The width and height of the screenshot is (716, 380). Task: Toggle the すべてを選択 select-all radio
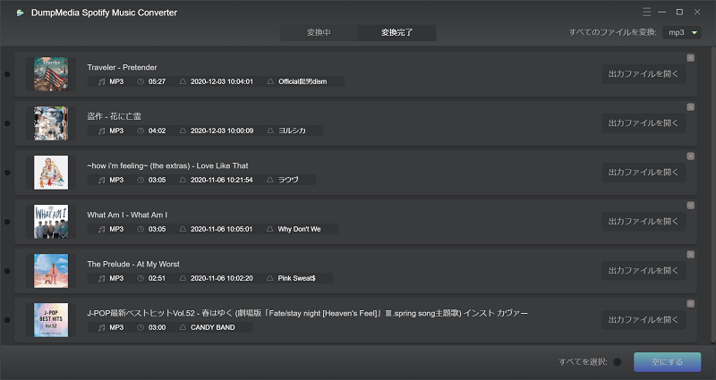point(618,362)
